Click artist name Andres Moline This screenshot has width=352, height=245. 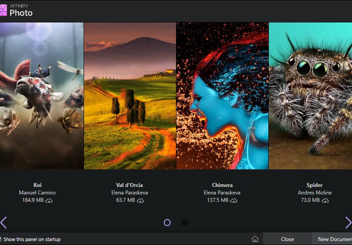[x=315, y=193]
